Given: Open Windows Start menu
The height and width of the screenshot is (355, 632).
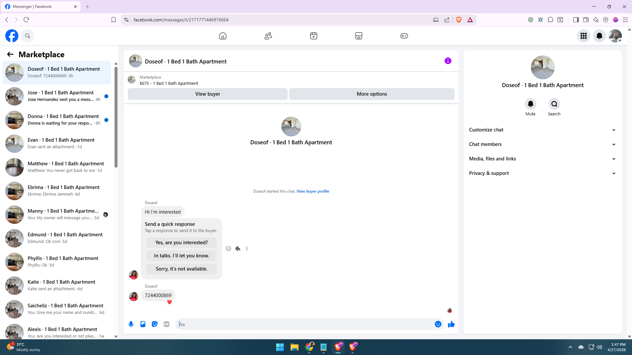Looking at the screenshot, I should [x=280, y=347].
